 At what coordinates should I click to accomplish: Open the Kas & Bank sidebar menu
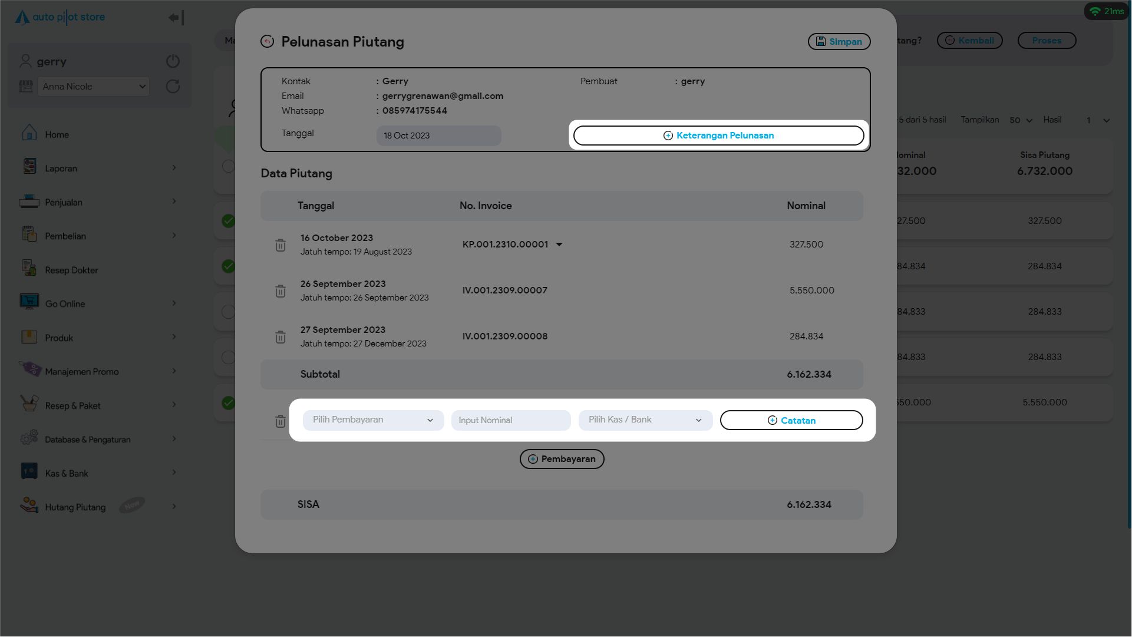point(67,474)
